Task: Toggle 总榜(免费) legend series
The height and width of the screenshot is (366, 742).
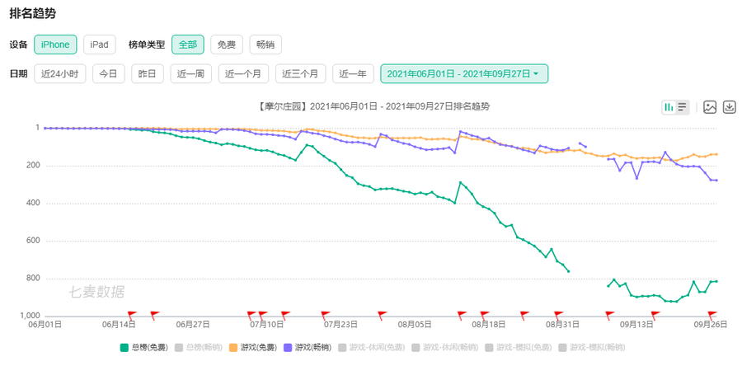Action: tap(144, 348)
